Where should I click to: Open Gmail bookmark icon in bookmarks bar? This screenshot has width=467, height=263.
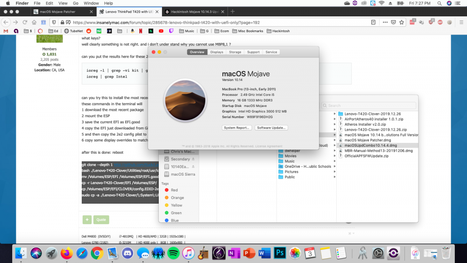point(6,31)
